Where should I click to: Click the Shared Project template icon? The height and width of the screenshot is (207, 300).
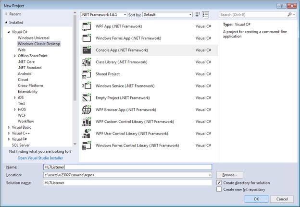coord(87,74)
